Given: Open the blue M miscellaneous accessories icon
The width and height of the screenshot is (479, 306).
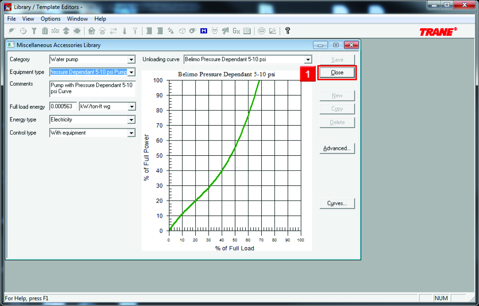Looking at the screenshot, I should (x=204, y=31).
